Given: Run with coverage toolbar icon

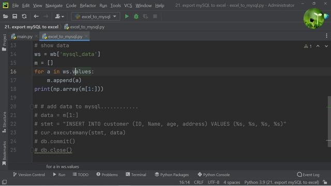Looking at the screenshot, I should (x=146, y=17).
